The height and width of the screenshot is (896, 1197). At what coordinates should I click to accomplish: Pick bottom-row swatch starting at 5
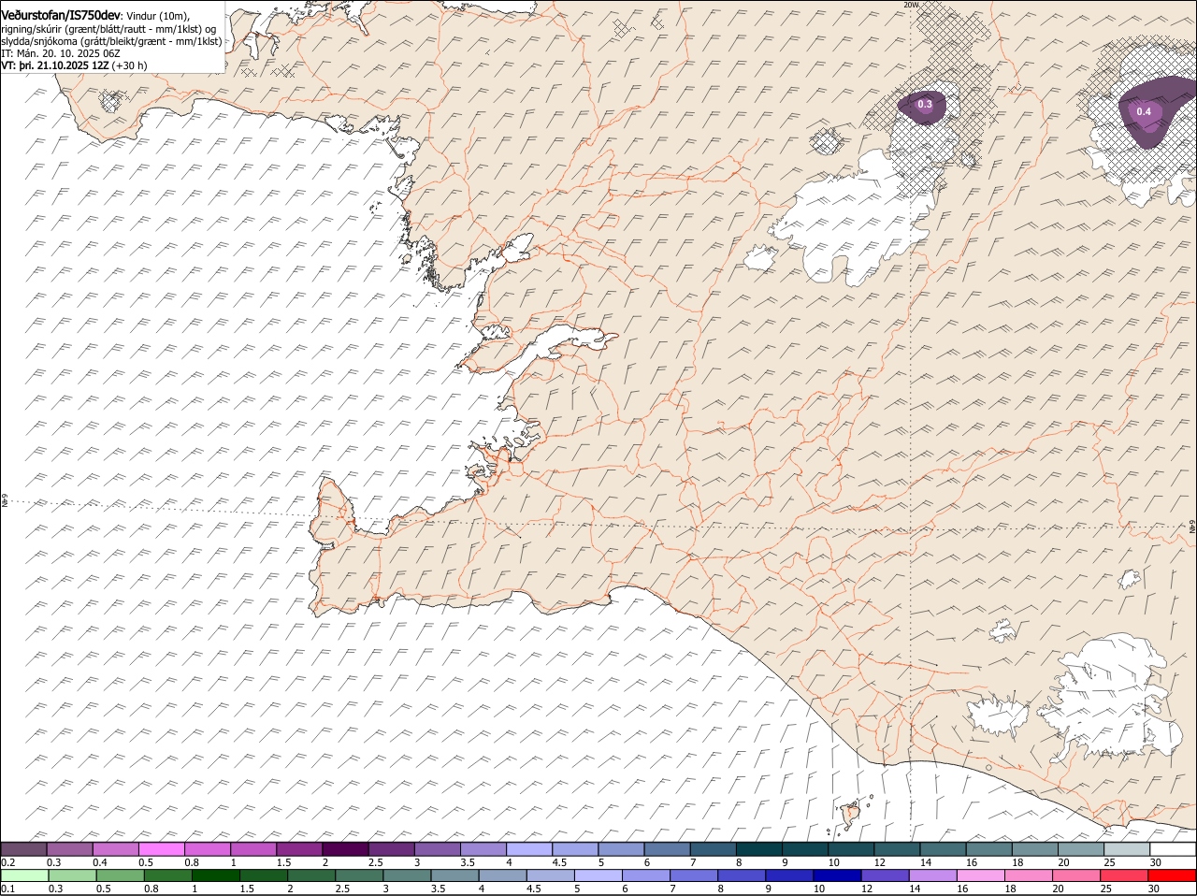(x=598, y=875)
